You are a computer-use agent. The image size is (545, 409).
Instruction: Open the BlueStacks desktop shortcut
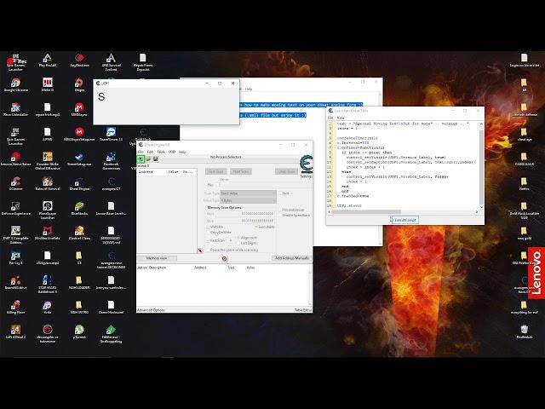click(x=79, y=209)
